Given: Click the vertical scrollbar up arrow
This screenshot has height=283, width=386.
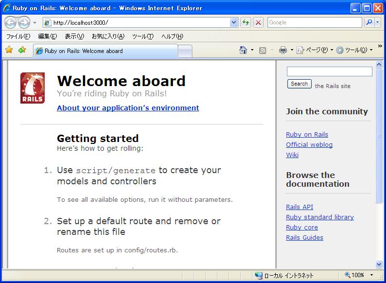Looking at the screenshot, I should pyautogui.click(x=379, y=65).
